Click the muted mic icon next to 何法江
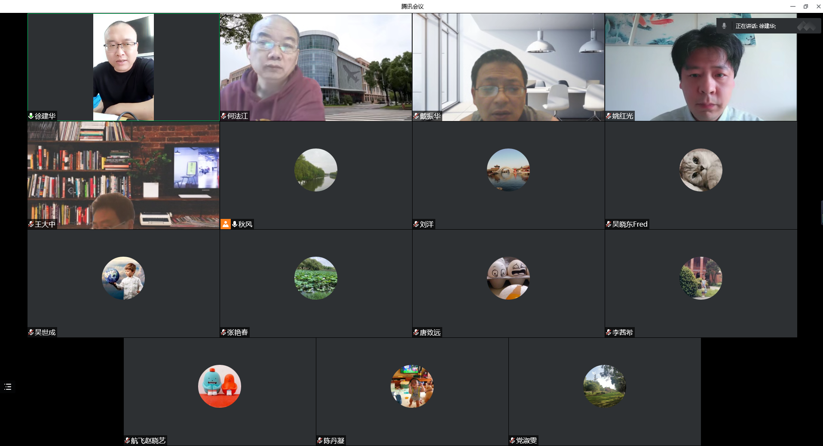 pos(223,116)
